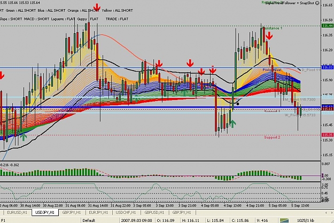
Task: Click the MACD : SHORT status text
Action: [x=37, y=19]
